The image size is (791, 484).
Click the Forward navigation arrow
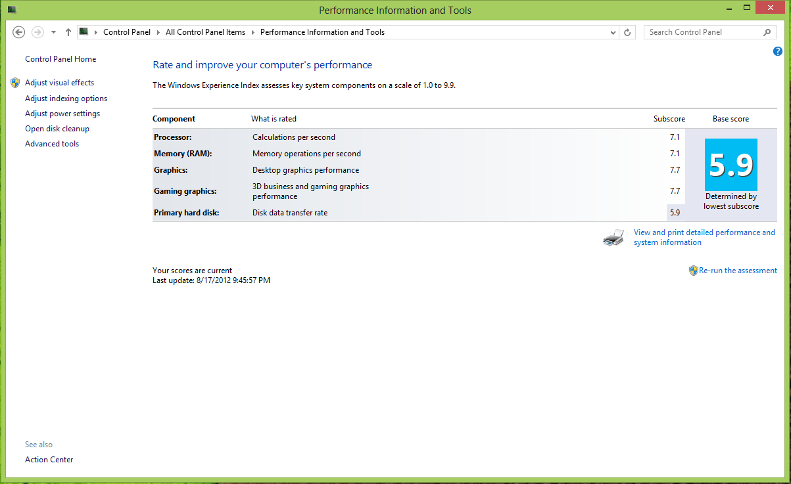point(37,32)
